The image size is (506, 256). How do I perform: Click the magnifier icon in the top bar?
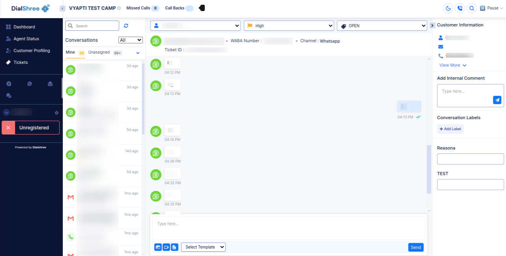pos(471,8)
